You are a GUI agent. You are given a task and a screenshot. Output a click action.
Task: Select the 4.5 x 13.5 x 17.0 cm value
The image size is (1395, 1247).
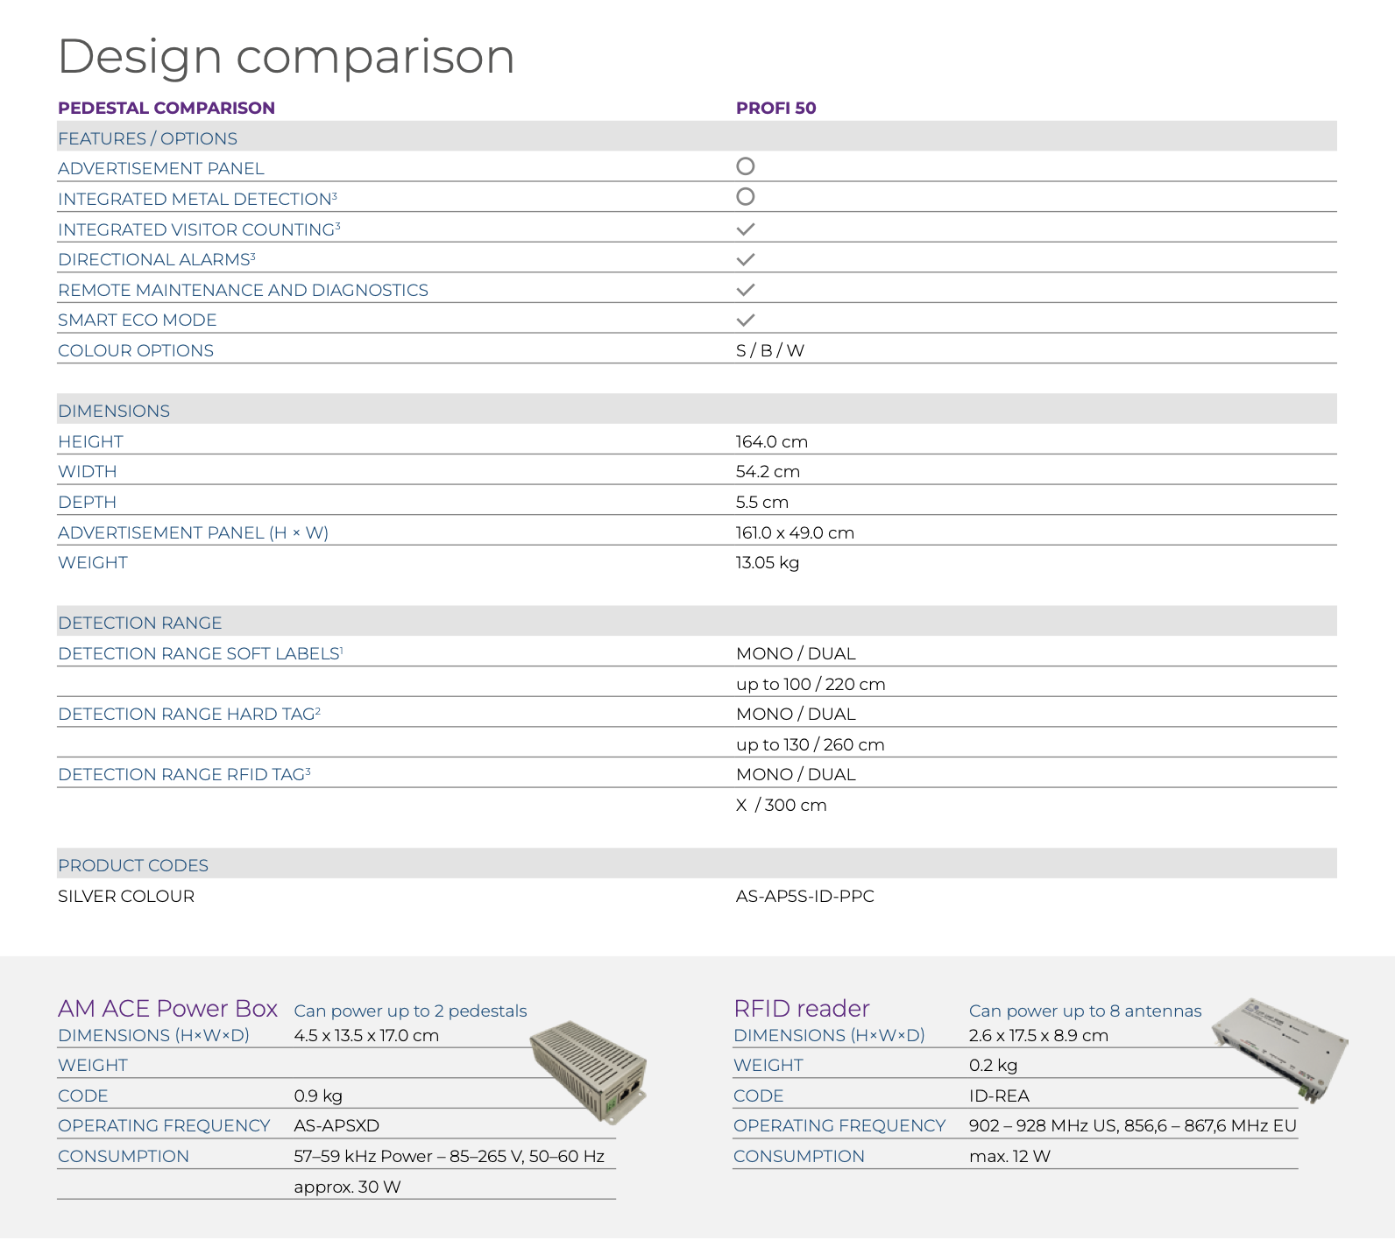(366, 1035)
